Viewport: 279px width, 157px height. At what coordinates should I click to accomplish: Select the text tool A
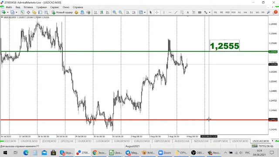point(187,12)
